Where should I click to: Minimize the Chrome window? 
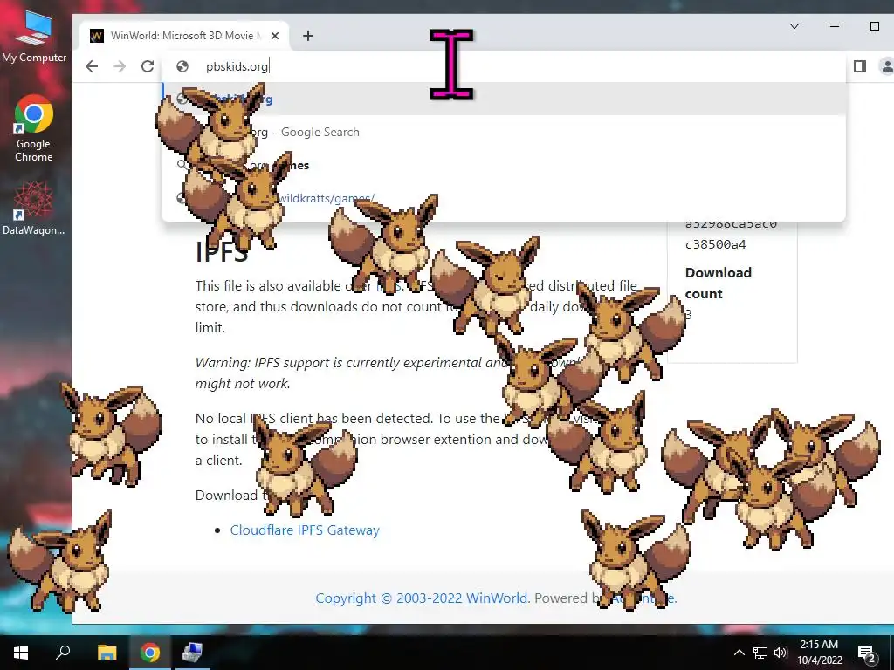(835, 26)
